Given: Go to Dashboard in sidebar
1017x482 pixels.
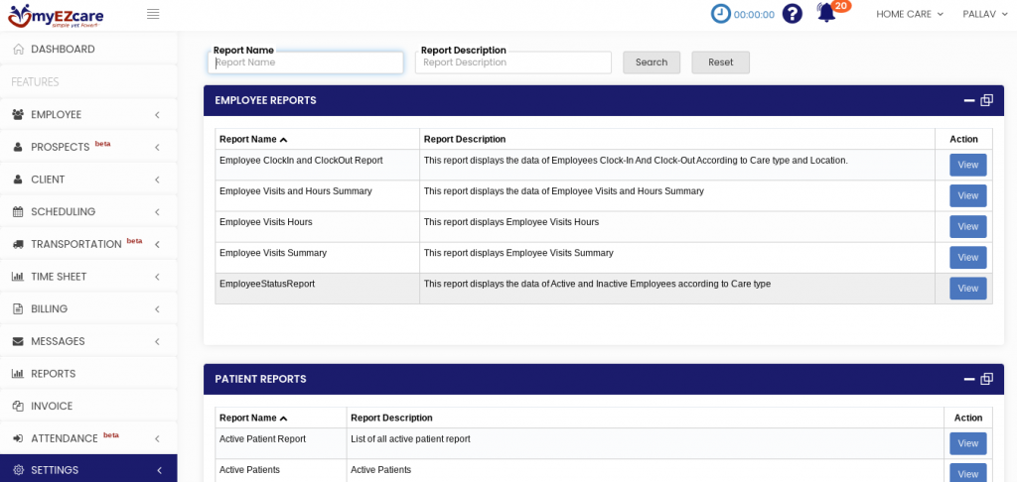Looking at the screenshot, I should click(63, 50).
